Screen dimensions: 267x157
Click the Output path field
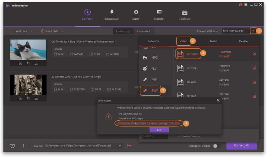(81, 146)
